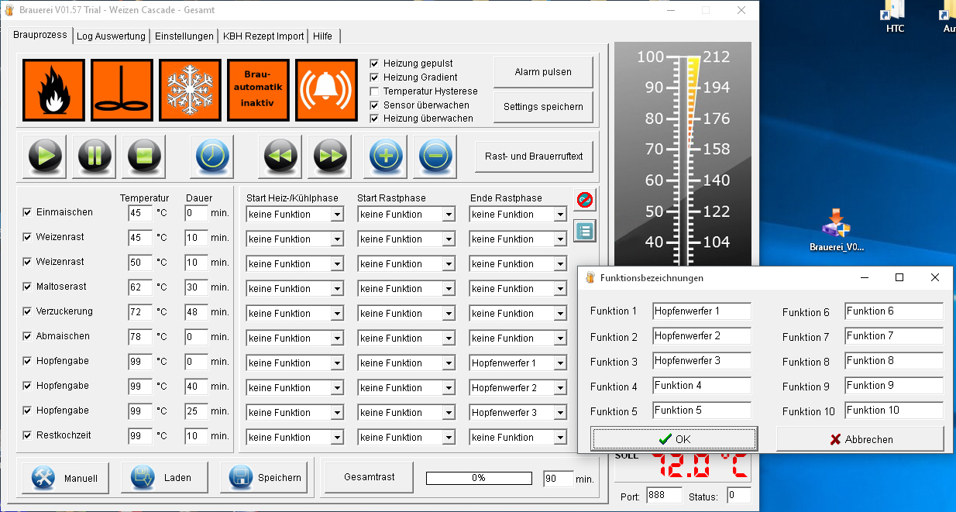Click the Funktion 4 name input field
The width and height of the screenshot is (956, 512).
click(x=701, y=386)
